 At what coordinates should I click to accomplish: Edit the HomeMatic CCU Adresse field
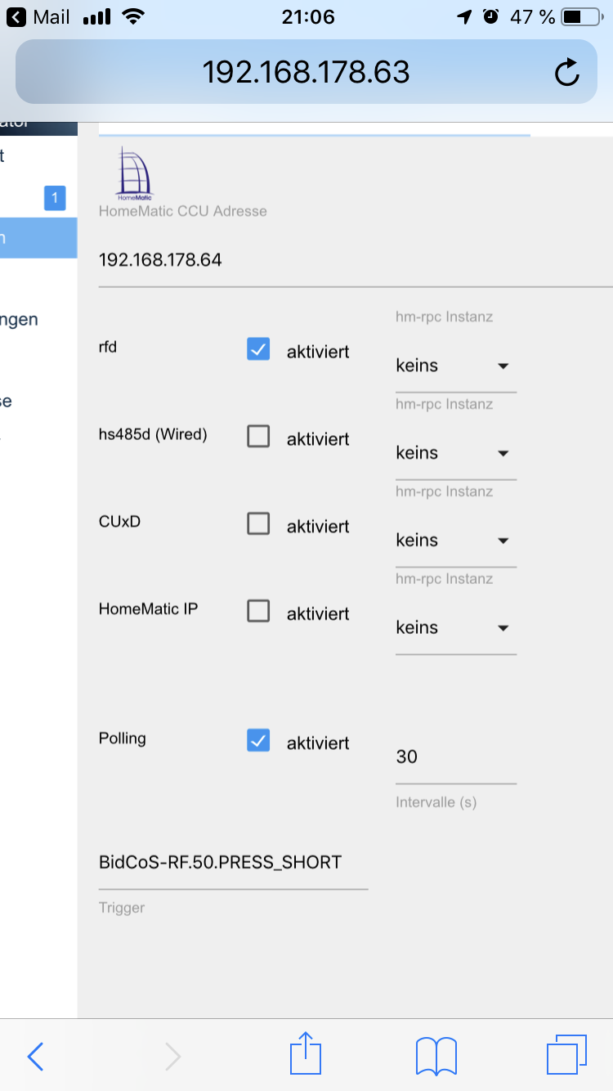coord(356,261)
